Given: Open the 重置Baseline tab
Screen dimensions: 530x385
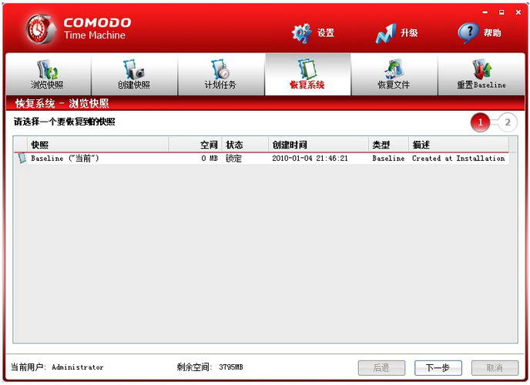Looking at the screenshot, I should coord(481,74).
